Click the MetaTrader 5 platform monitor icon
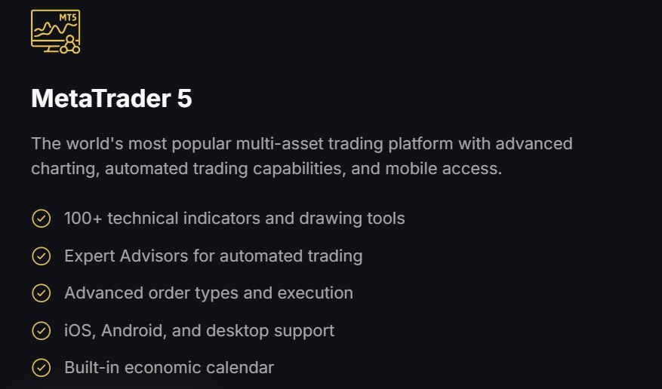This screenshot has height=389, width=662. [x=54, y=32]
